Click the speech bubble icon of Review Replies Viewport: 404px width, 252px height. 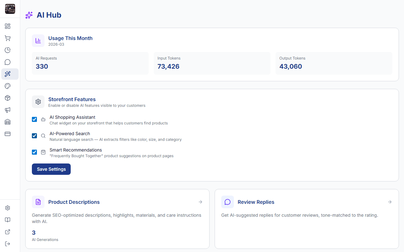[x=228, y=202]
